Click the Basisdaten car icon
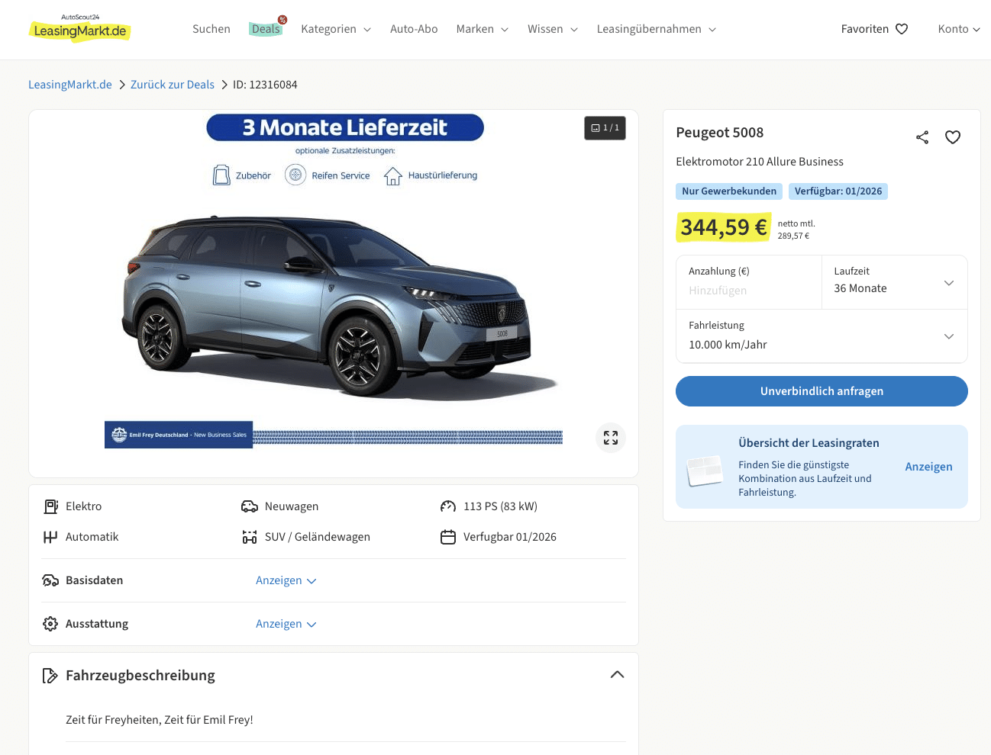 point(50,580)
